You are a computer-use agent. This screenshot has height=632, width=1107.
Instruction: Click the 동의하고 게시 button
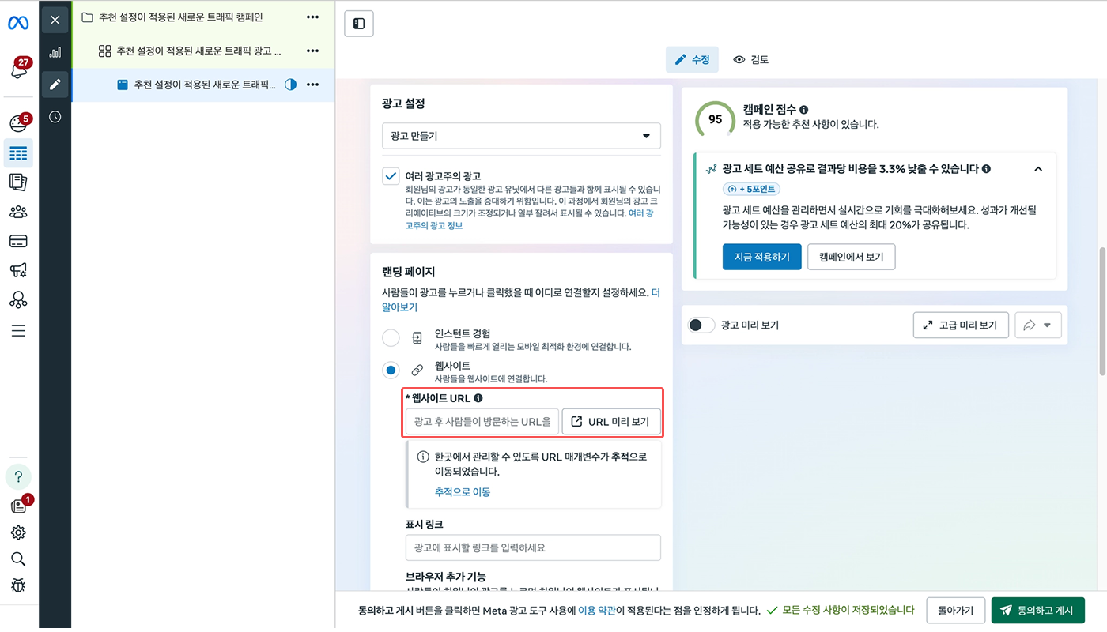pos(1037,610)
